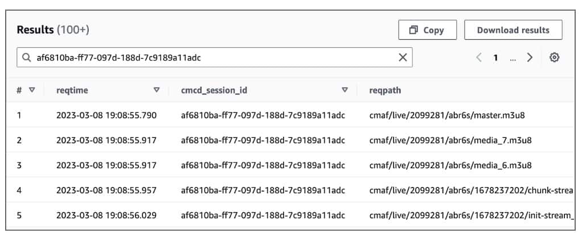Go to next results page
This screenshot has width=582, height=236.
pos(530,58)
